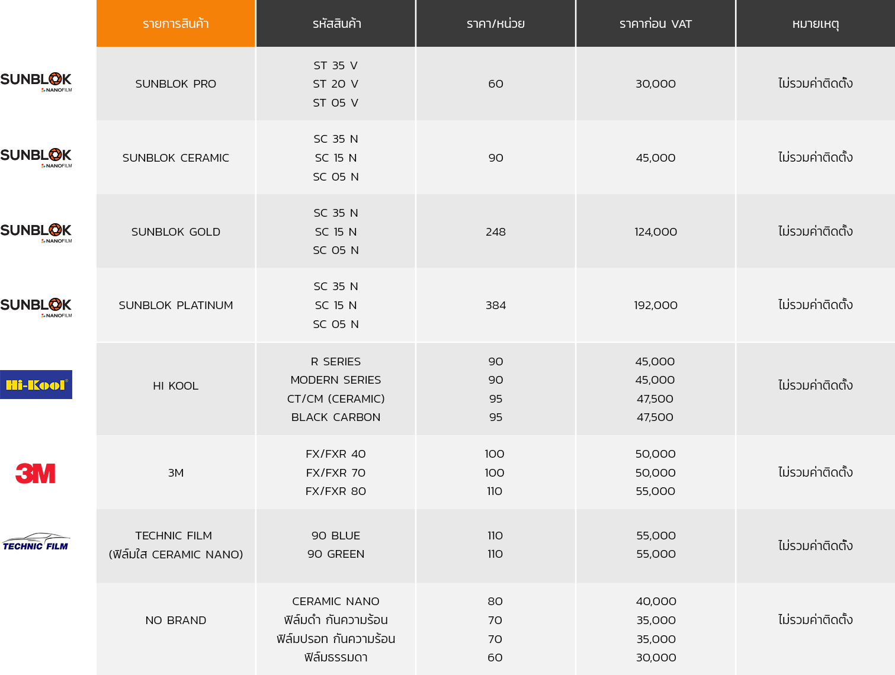Viewport: 895px width, 675px height.
Task: Click the R SERIES product code
Action: (336, 362)
